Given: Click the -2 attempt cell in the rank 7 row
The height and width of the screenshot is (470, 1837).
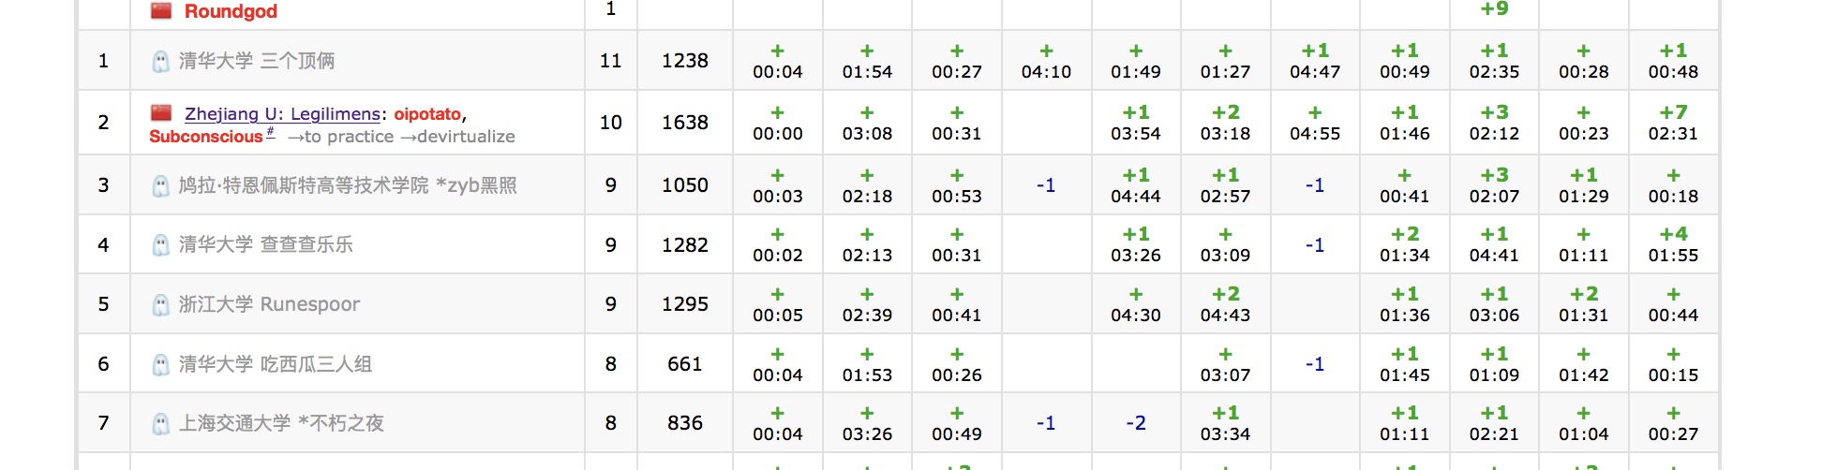Looking at the screenshot, I should tap(1136, 423).
